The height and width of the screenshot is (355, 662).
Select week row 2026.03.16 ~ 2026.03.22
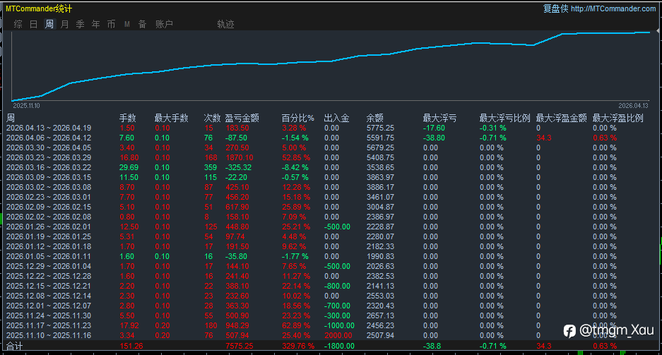click(331, 167)
